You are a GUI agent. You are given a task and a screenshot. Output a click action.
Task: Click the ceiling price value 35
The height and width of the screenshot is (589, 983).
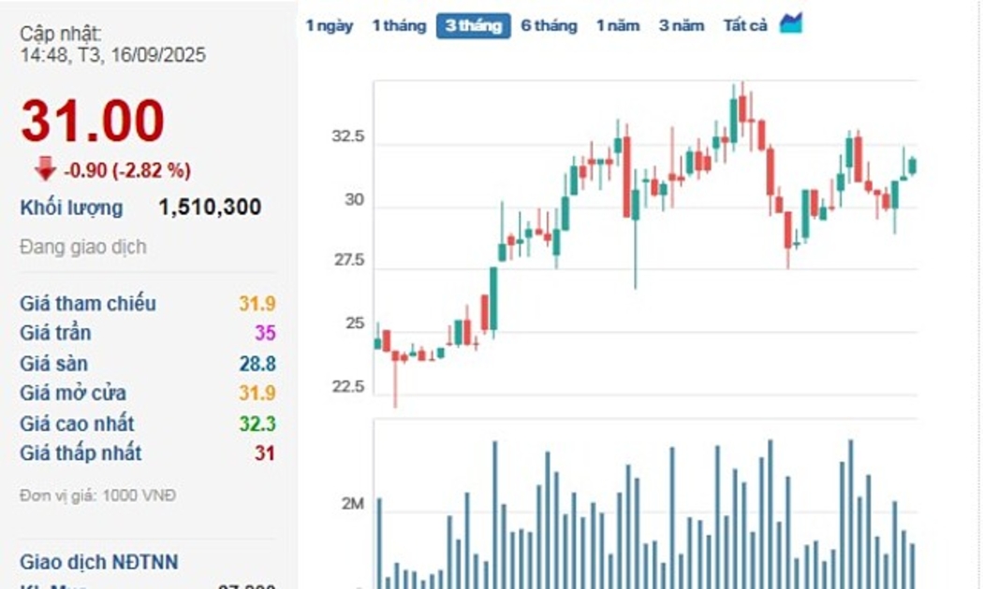[265, 334]
